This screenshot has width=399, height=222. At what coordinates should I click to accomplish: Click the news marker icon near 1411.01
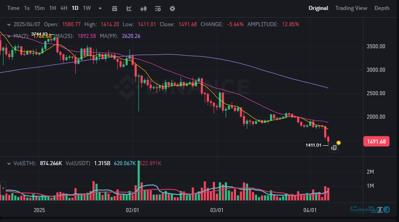click(x=334, y=147)
